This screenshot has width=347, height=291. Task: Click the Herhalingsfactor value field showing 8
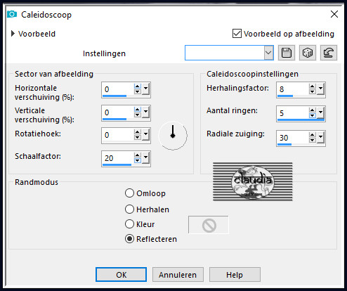[293, 89]
